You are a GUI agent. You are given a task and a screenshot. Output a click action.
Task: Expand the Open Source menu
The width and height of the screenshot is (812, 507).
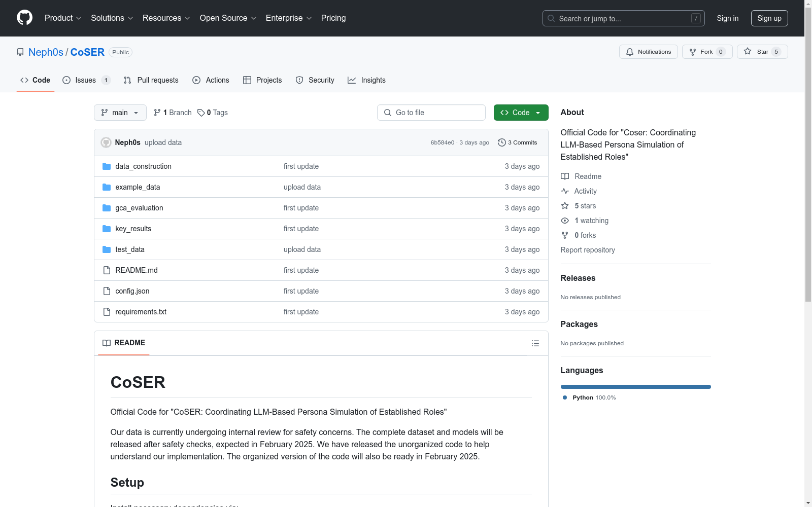pos(228,18)
